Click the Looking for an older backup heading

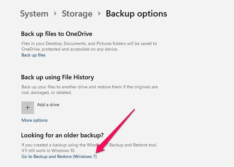(62, 135)
